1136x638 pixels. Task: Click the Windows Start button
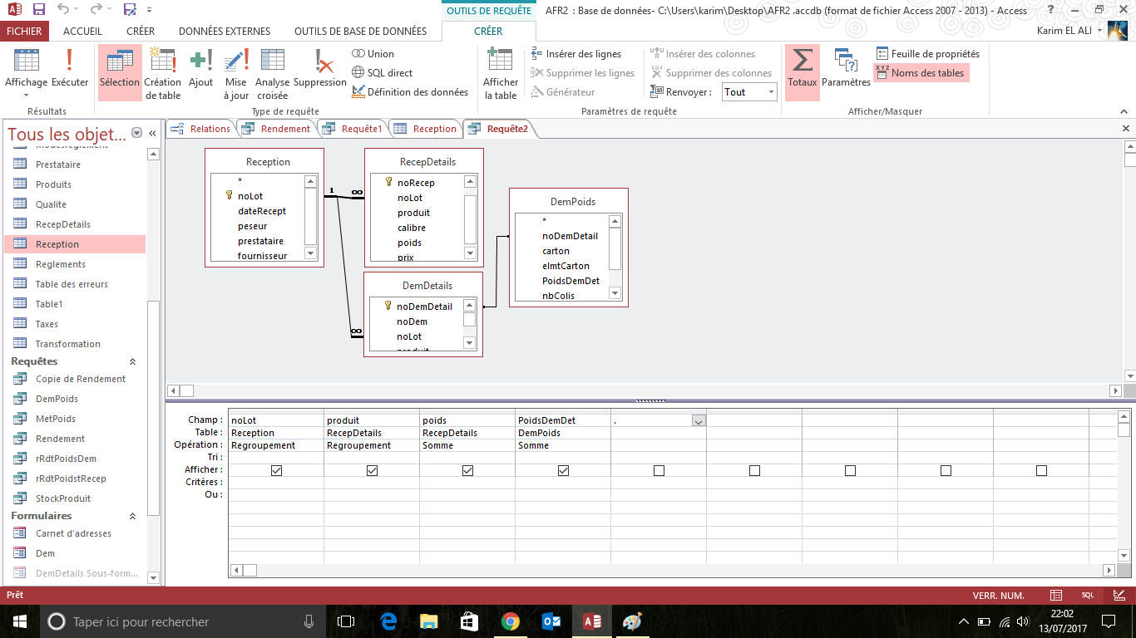18,621
